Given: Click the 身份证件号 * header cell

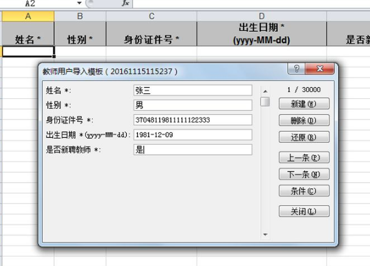Looking at the screenshot, I should click(152, 34).
